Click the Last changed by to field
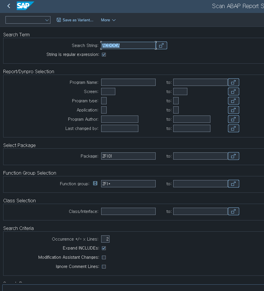 192,129
